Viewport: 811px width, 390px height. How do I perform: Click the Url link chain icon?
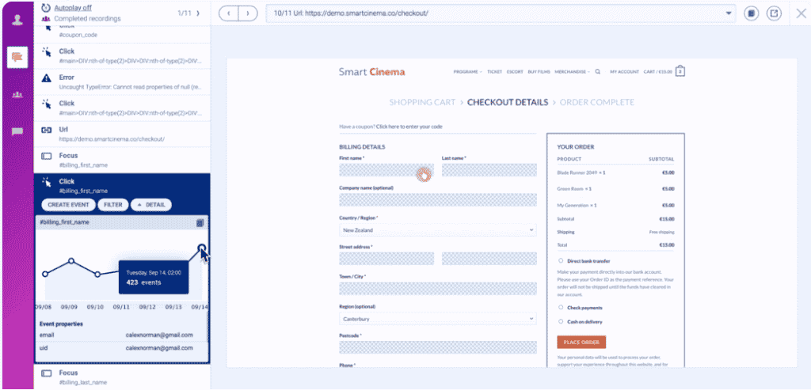(47, 130)
